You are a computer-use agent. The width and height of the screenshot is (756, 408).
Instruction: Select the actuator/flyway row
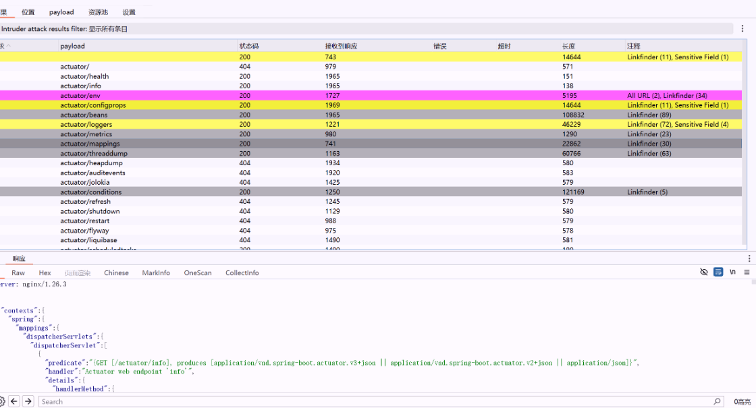point(371,230)
